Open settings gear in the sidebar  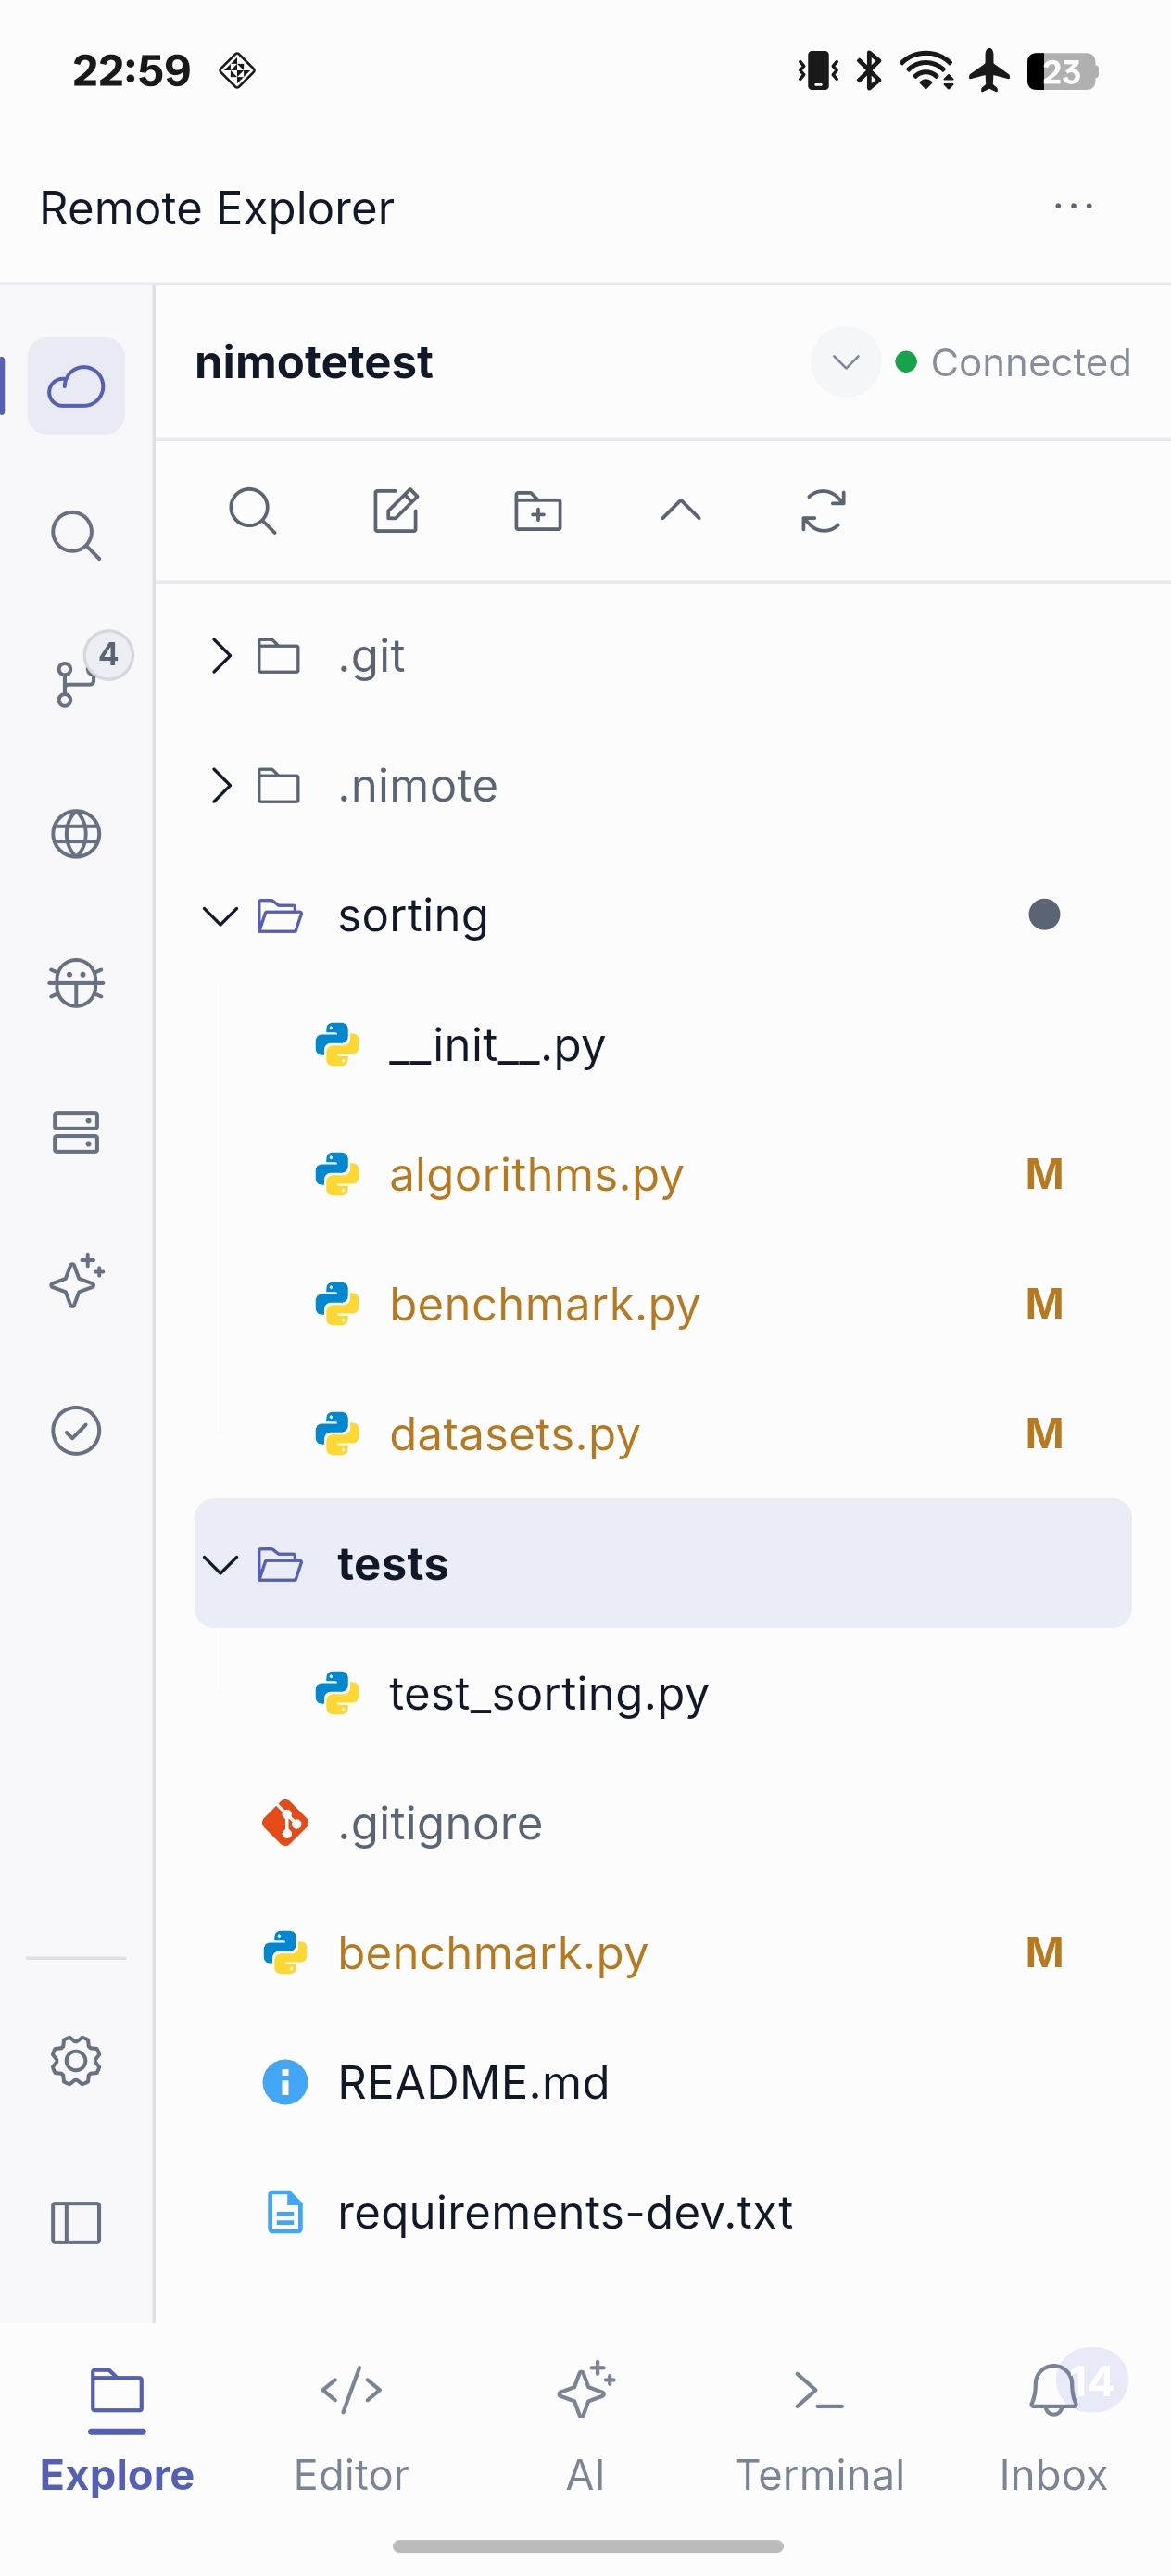pos(76,2060)
